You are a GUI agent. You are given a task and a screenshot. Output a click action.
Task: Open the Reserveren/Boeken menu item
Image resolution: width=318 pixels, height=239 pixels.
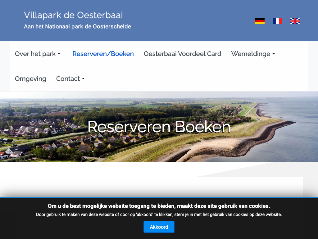103,54
